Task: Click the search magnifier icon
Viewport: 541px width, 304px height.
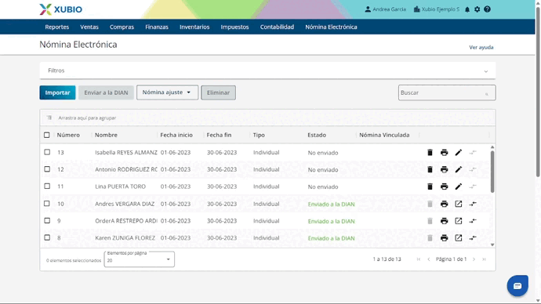Action: coord(487,94)
